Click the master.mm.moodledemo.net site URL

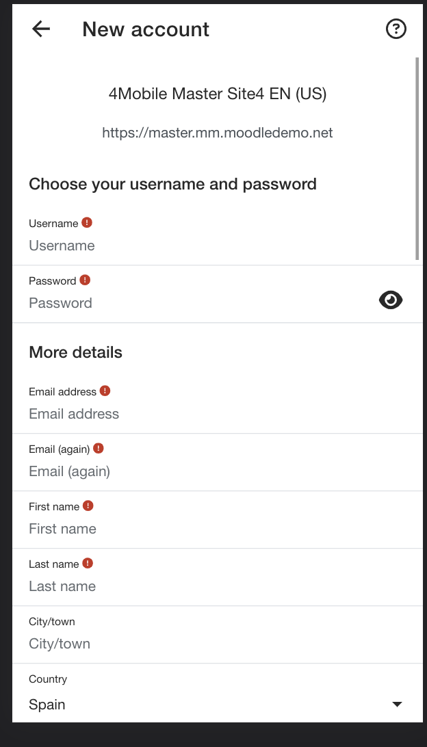pyautogui.click(x=218, y=133)
